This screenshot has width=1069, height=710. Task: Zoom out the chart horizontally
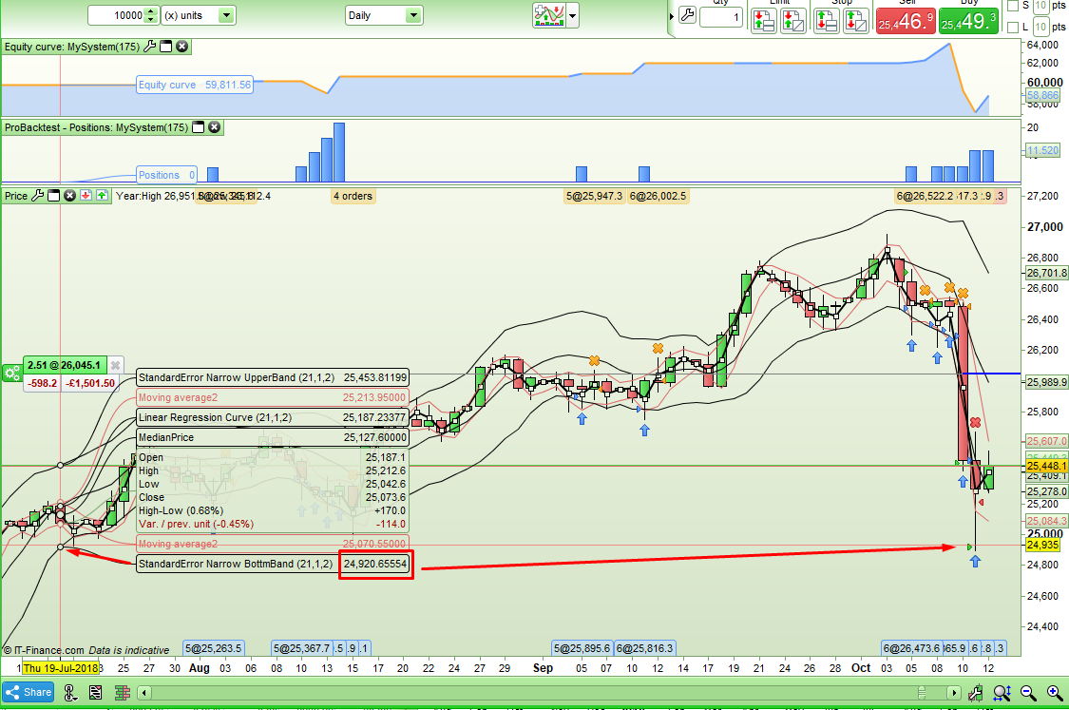(1028, 693)
